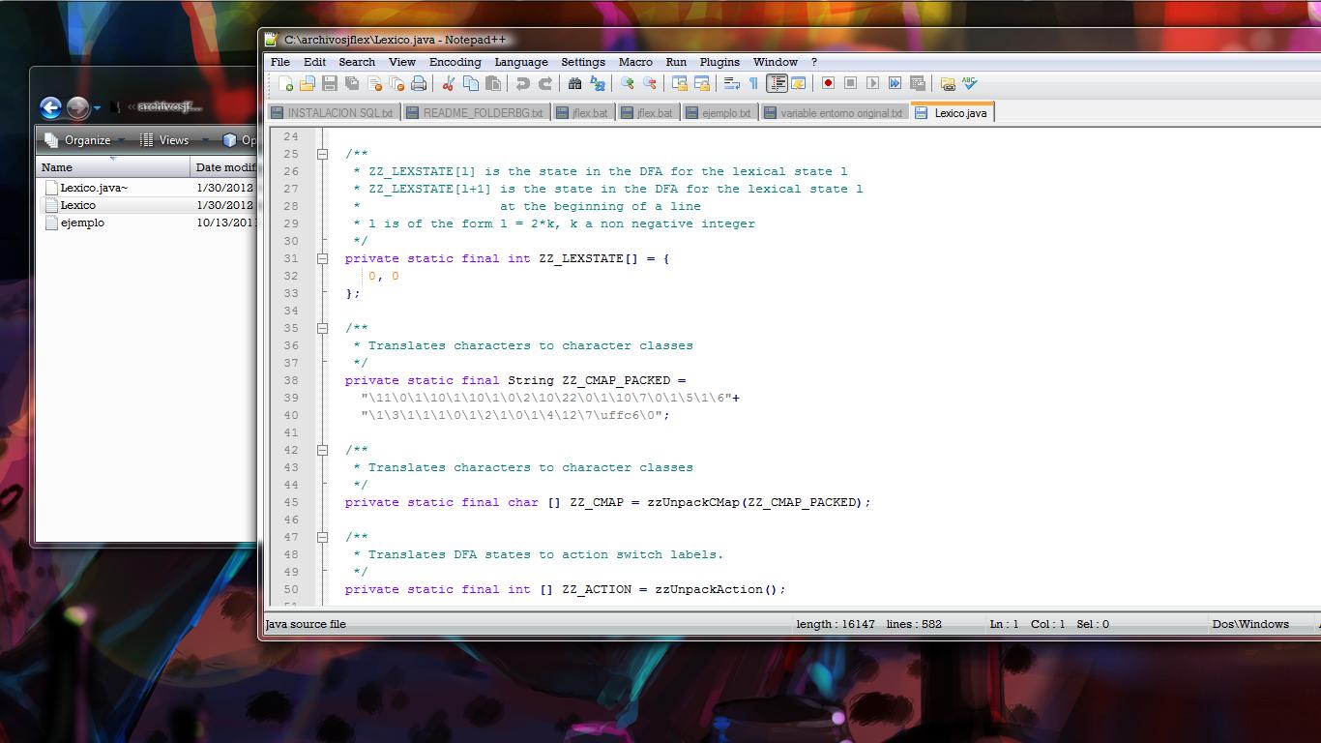Collapse the comment fold at line 25
This screenshot has height=743, width=1321.
(x=322, y=153)
